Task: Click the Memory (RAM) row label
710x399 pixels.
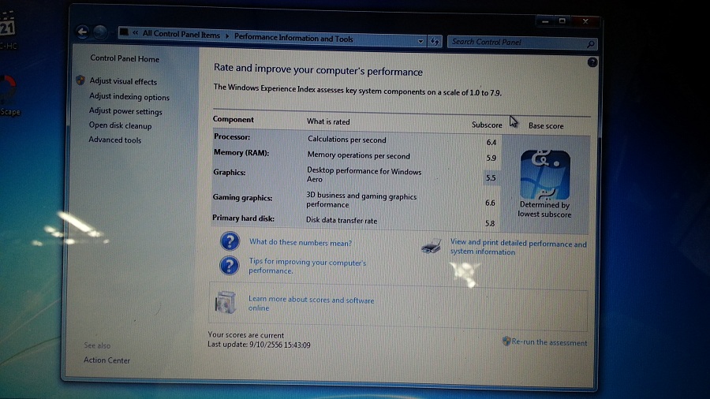Action: (x=241, y=152)
